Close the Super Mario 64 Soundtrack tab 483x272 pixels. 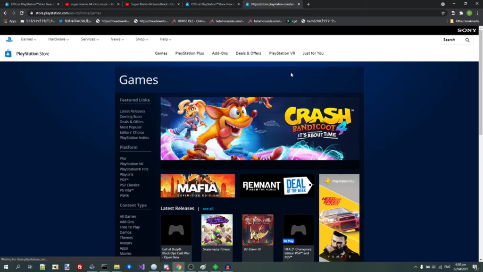178,4
